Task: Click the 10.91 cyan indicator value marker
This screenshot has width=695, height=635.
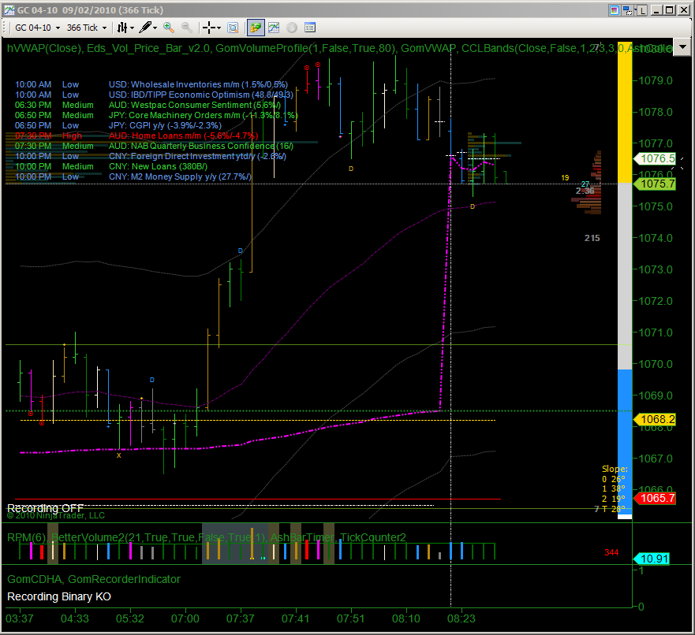Action: point(652,559)
